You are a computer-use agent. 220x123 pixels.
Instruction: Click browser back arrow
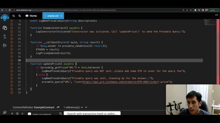tap(2, 10)
